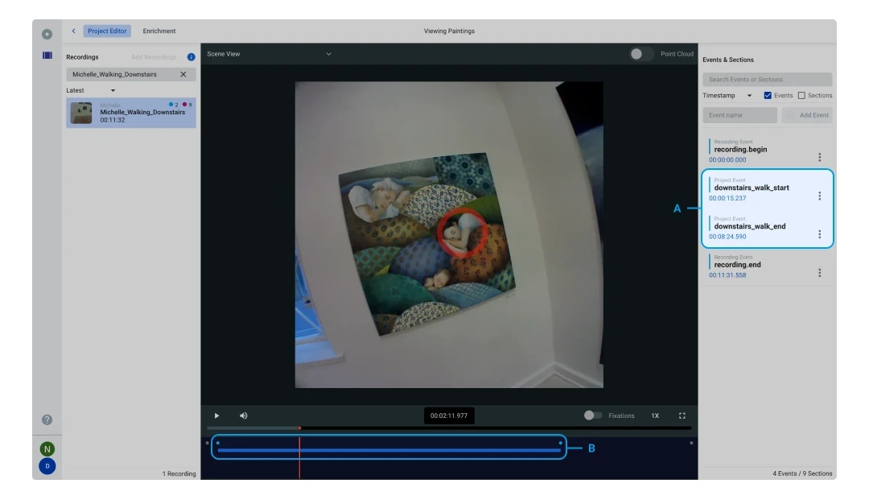Image resolution: width=869 pixels, height=500 pixels.
Task: Click the Add Event button
Action: tap(807, 115)
